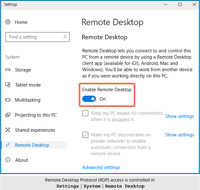This screenshot has width=200, height=190.
Task: Open Show settings for discoverable option
Action: point(179,135)
